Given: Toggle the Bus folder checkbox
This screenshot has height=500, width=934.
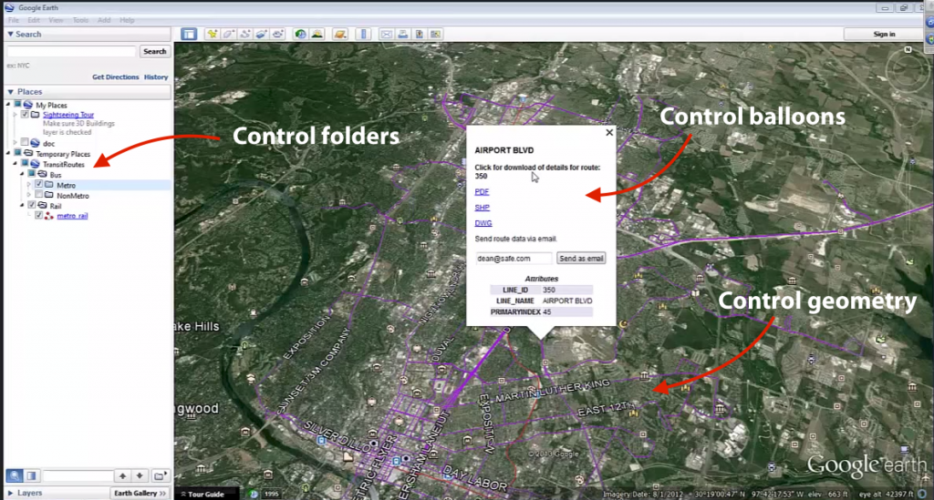Looking at the screenshot, I should point(32,174).
